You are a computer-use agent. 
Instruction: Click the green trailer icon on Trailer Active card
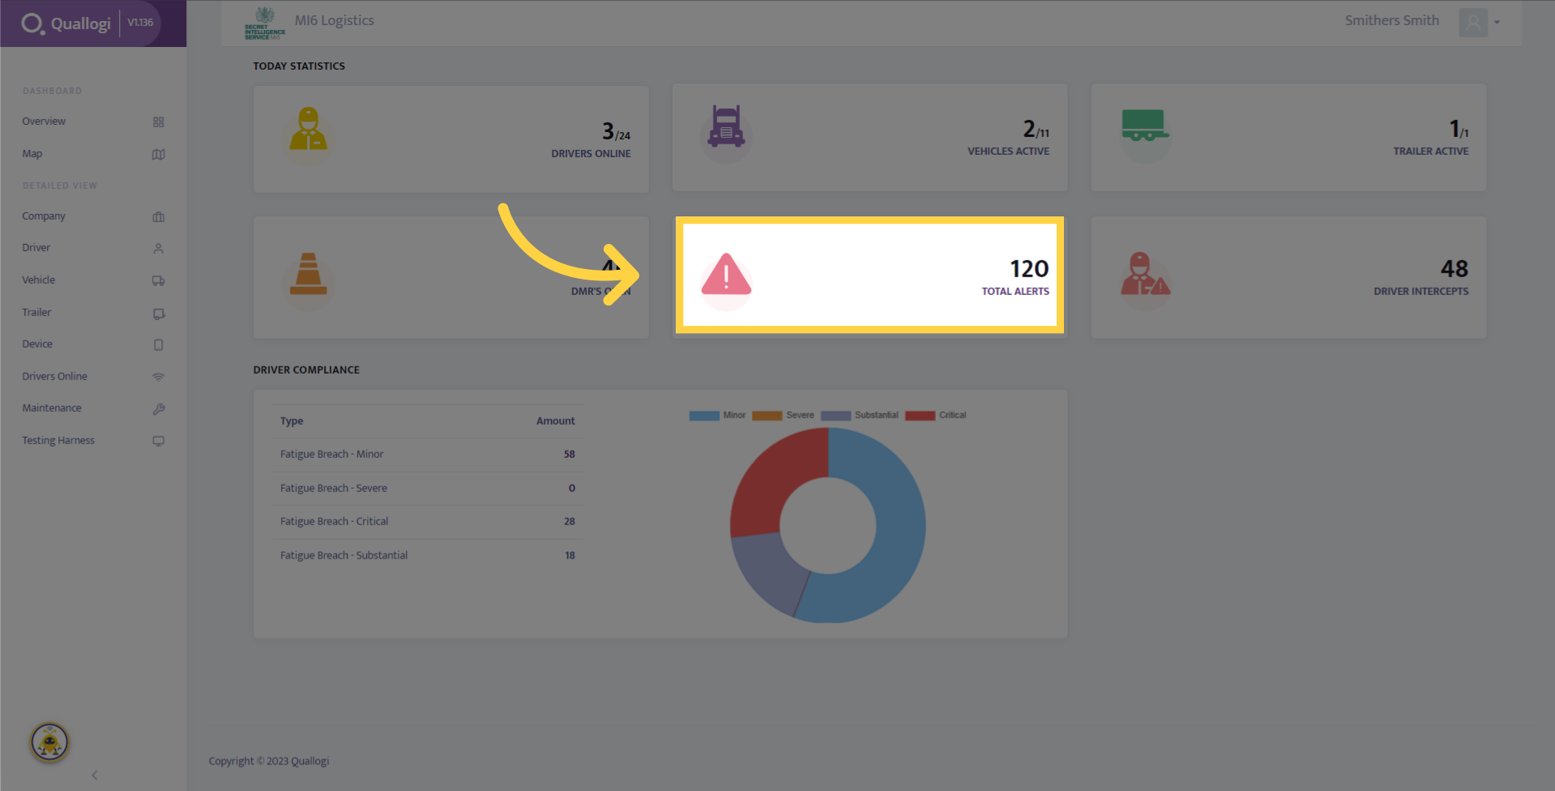click(1145, 126)
